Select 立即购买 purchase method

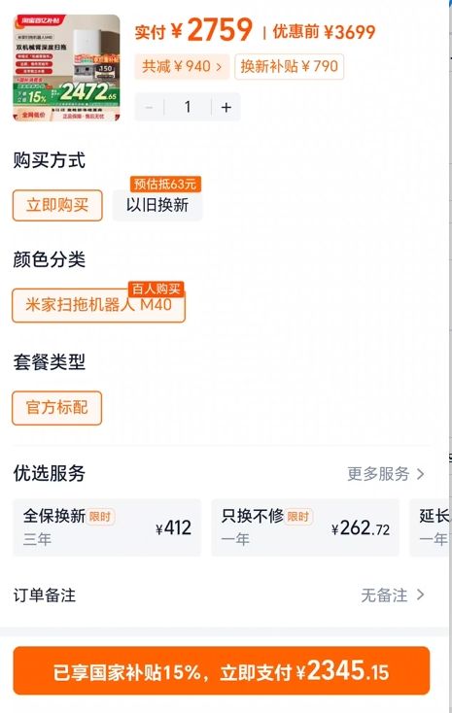pos(57,206)
